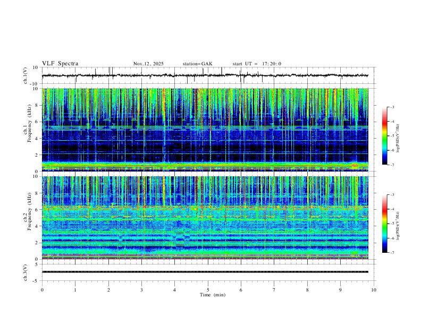Click the time axis tick label "2"
The height and width of the screenshot is (325, 421).
click(108, 290)
